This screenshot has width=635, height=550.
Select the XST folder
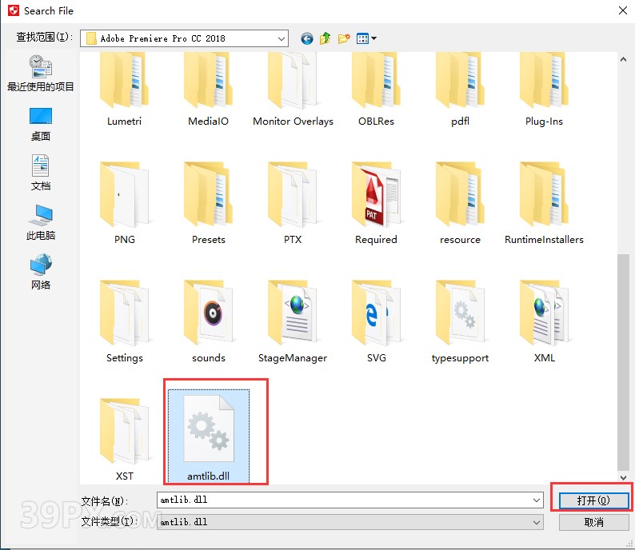124,440
